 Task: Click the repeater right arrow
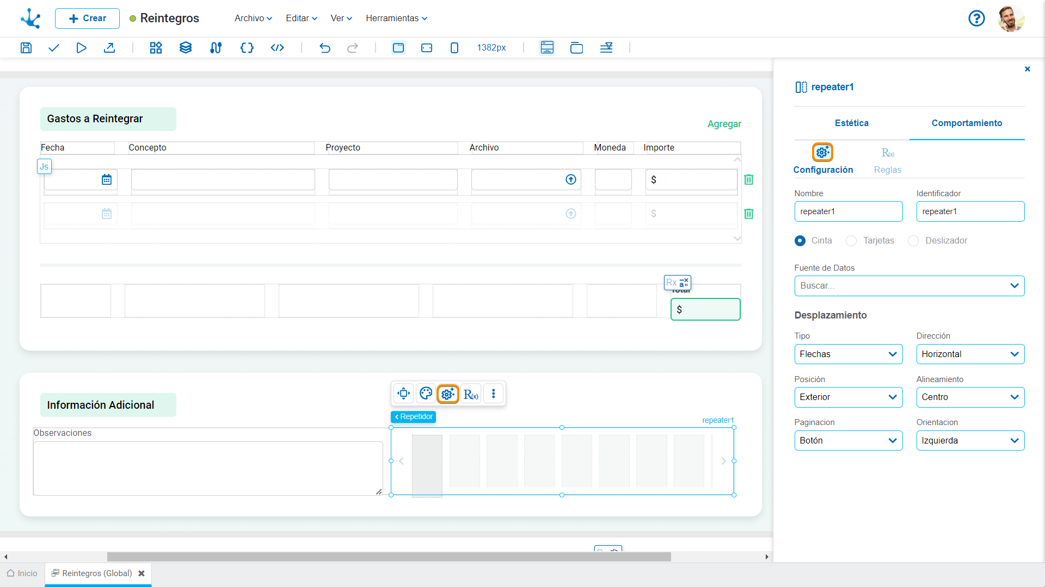pyautogui.click(x=723, y=461)
